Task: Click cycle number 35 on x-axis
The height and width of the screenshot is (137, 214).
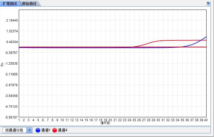Action: (182, 120)
